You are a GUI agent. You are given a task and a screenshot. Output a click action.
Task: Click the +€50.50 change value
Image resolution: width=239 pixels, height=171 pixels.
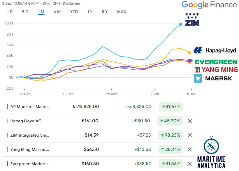(x=141, y=121)
